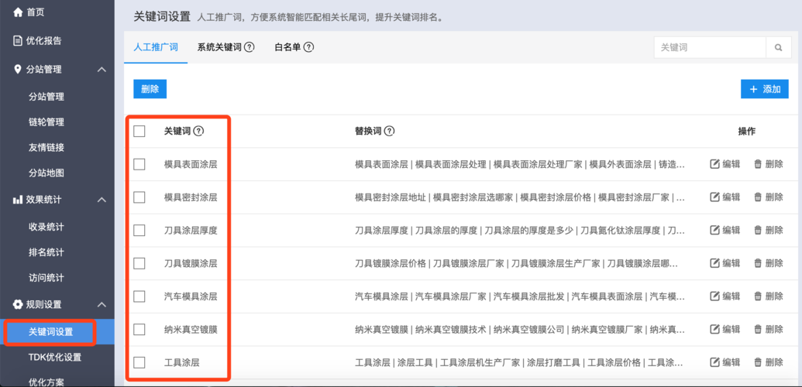Click edit icon for 工具涂层 row
The image size is (802, 387).
[x=715, y=362]
